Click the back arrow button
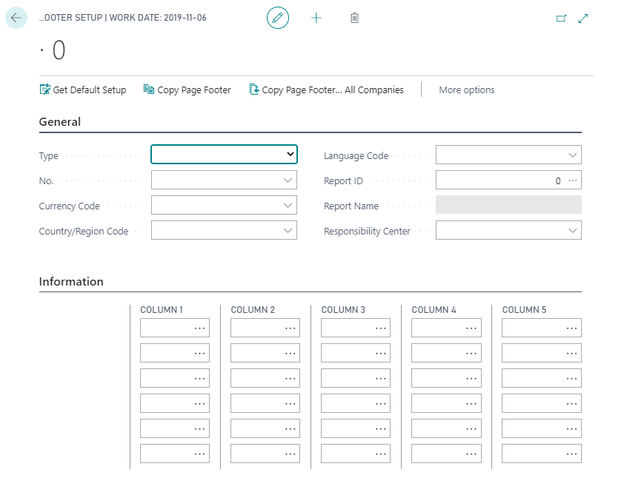Image resolution: width=624 pixels, height=489 pixels. coord(16,18)
